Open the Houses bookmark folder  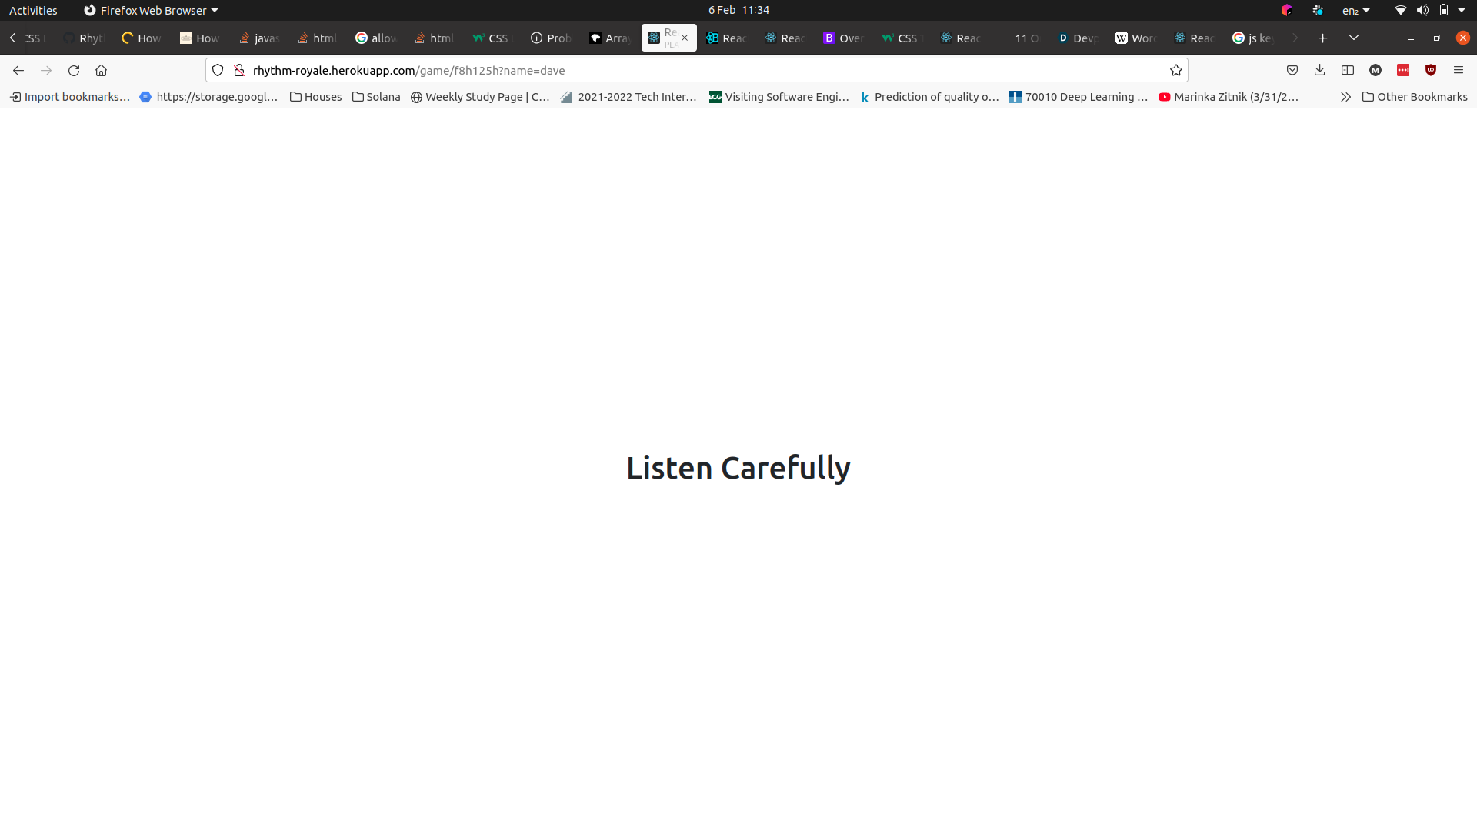click(x=315, y=97)
